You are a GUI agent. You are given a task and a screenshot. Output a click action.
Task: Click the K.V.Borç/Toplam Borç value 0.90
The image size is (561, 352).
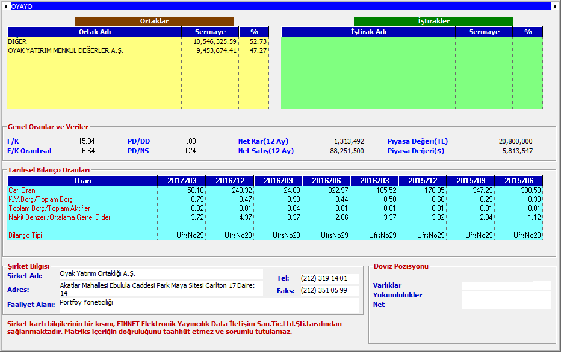coord(294,199)
